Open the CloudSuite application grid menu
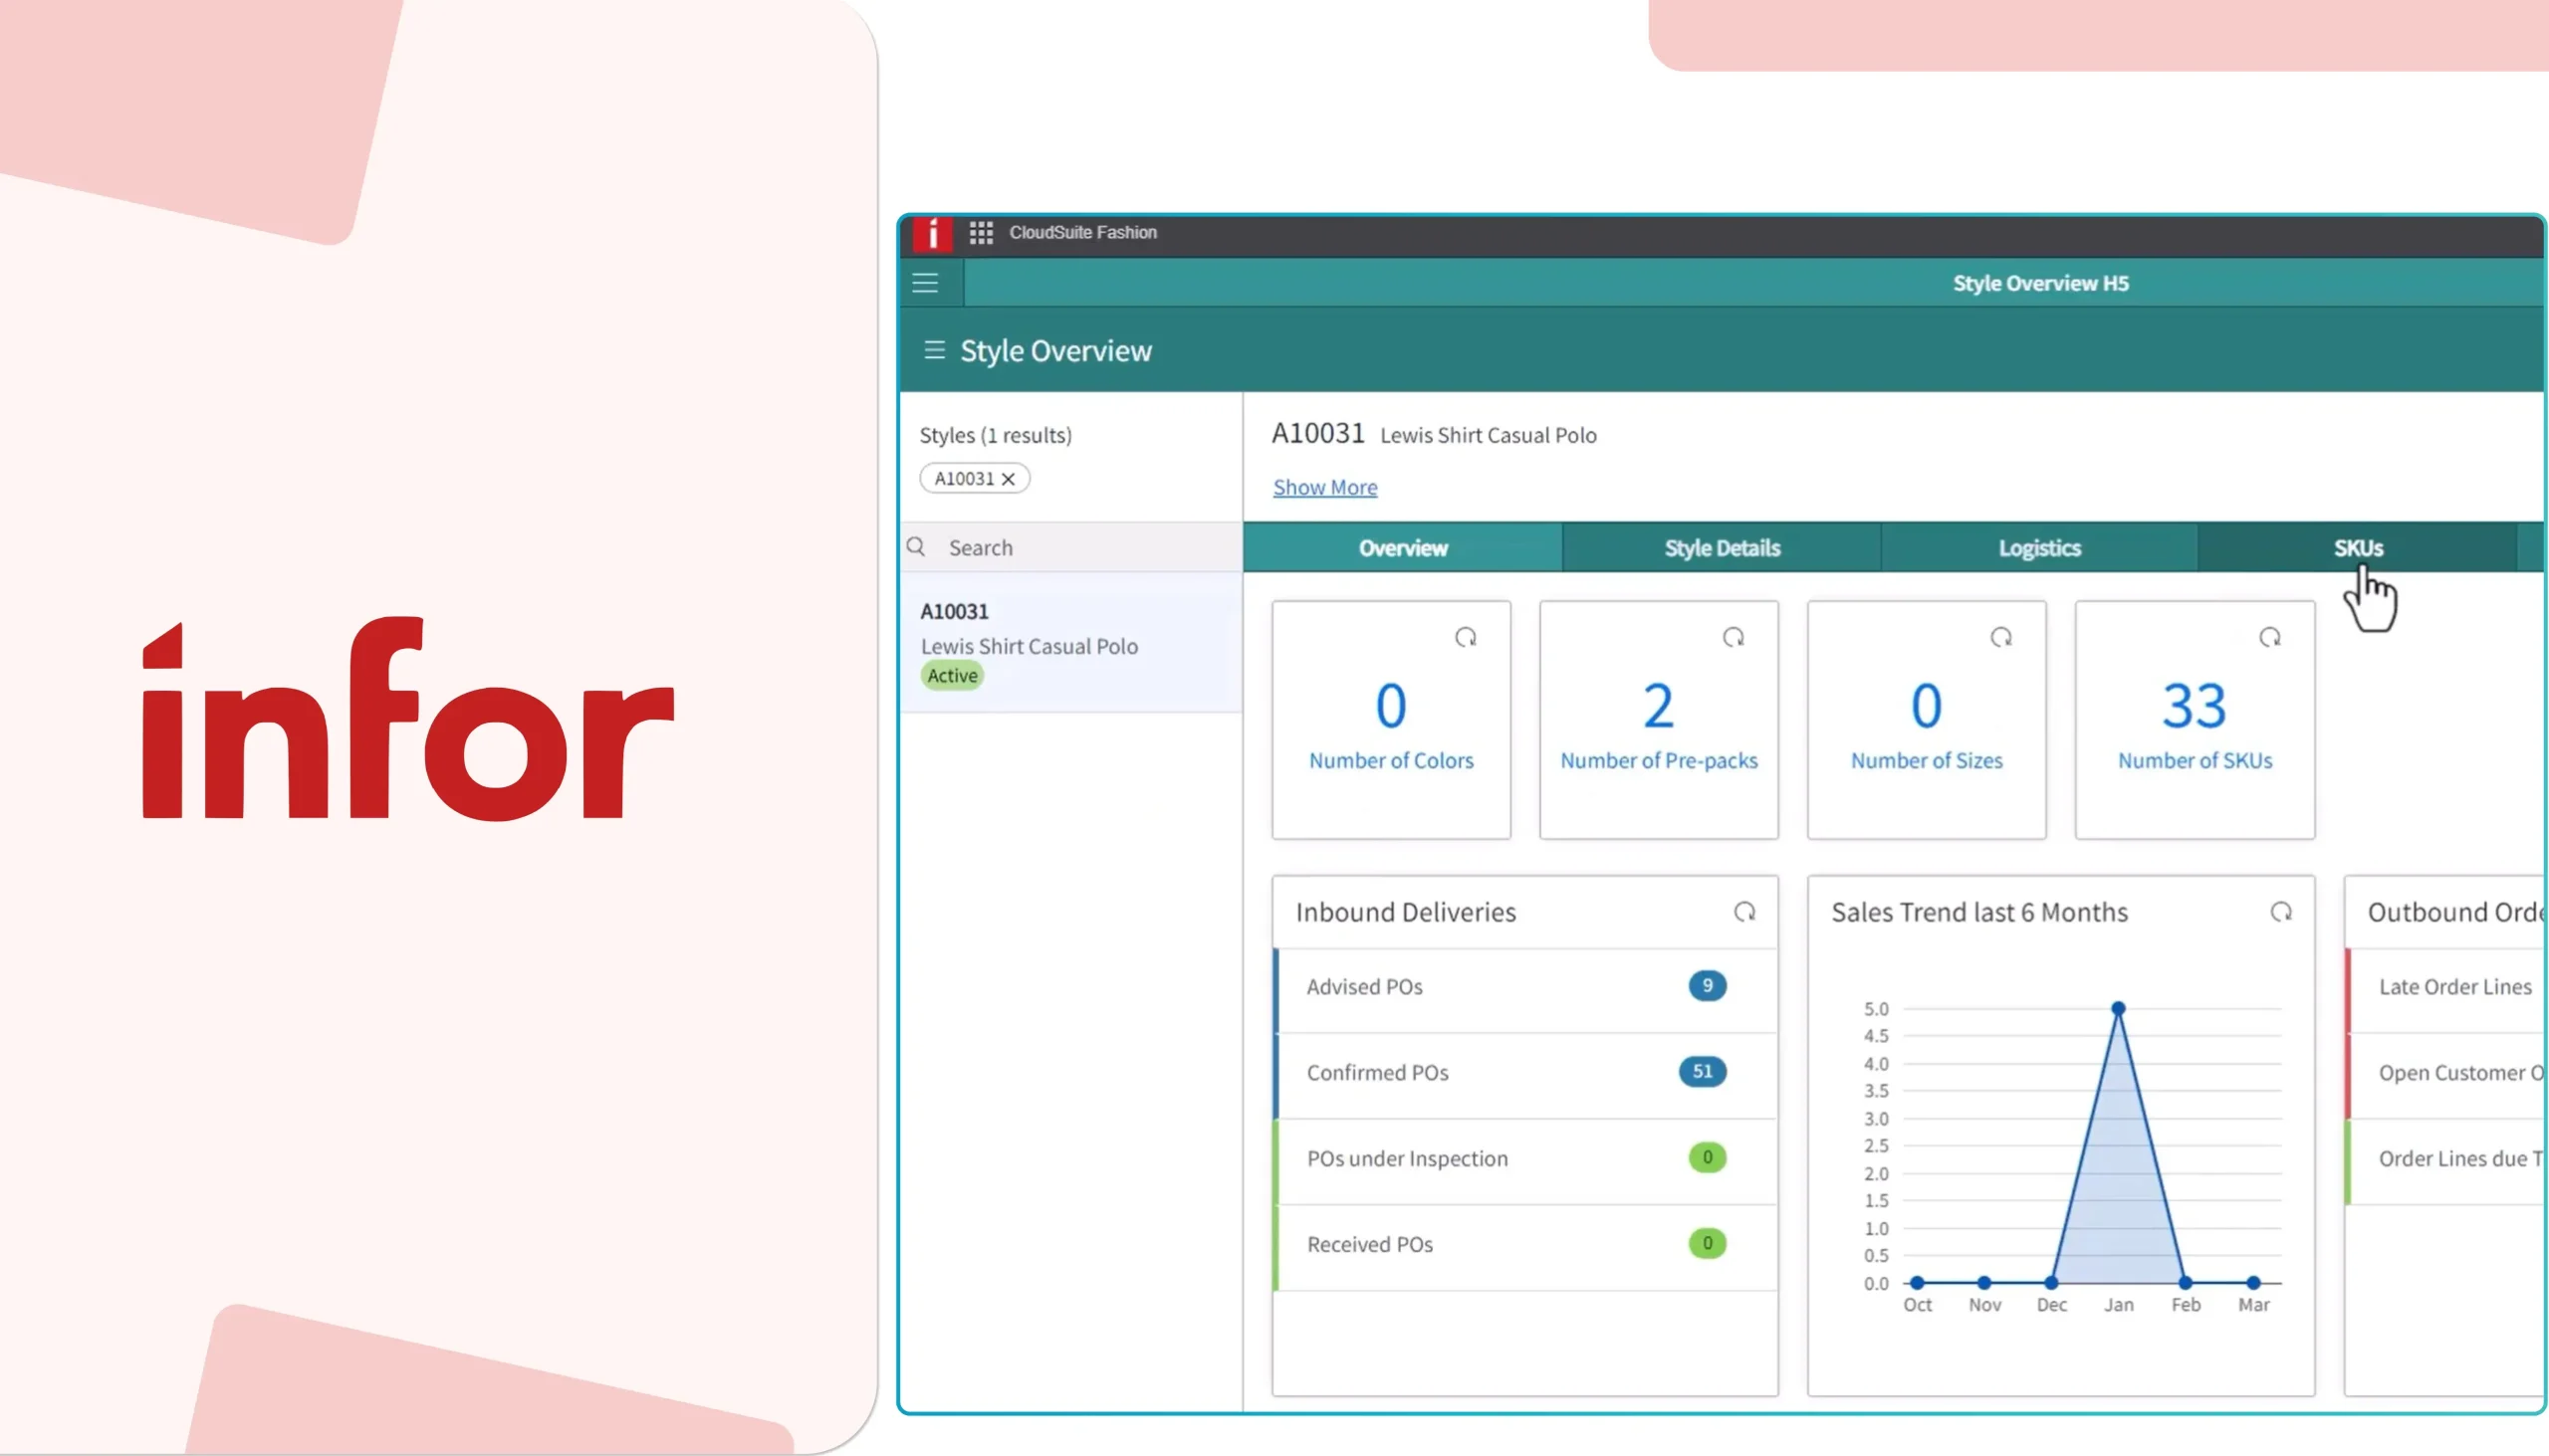The height and width of the screenshot is (1456, 2549). 982,232
